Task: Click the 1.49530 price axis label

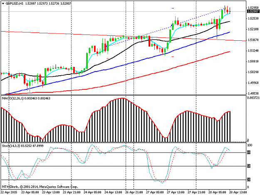Action: 253,94
